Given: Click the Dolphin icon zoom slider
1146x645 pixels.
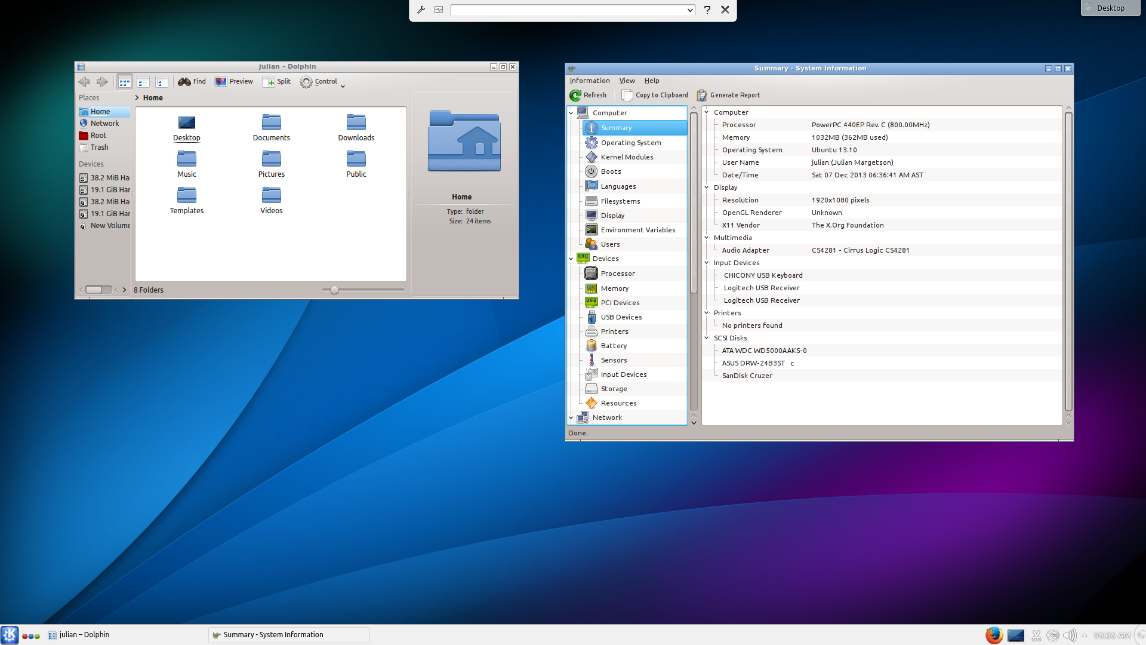Looking at the screenshot, I should click(335, 290).
